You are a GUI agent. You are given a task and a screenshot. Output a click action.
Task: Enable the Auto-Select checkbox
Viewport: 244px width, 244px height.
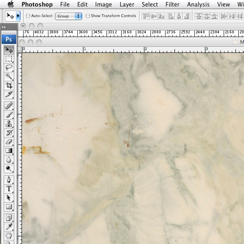click(x=28, y=16)
